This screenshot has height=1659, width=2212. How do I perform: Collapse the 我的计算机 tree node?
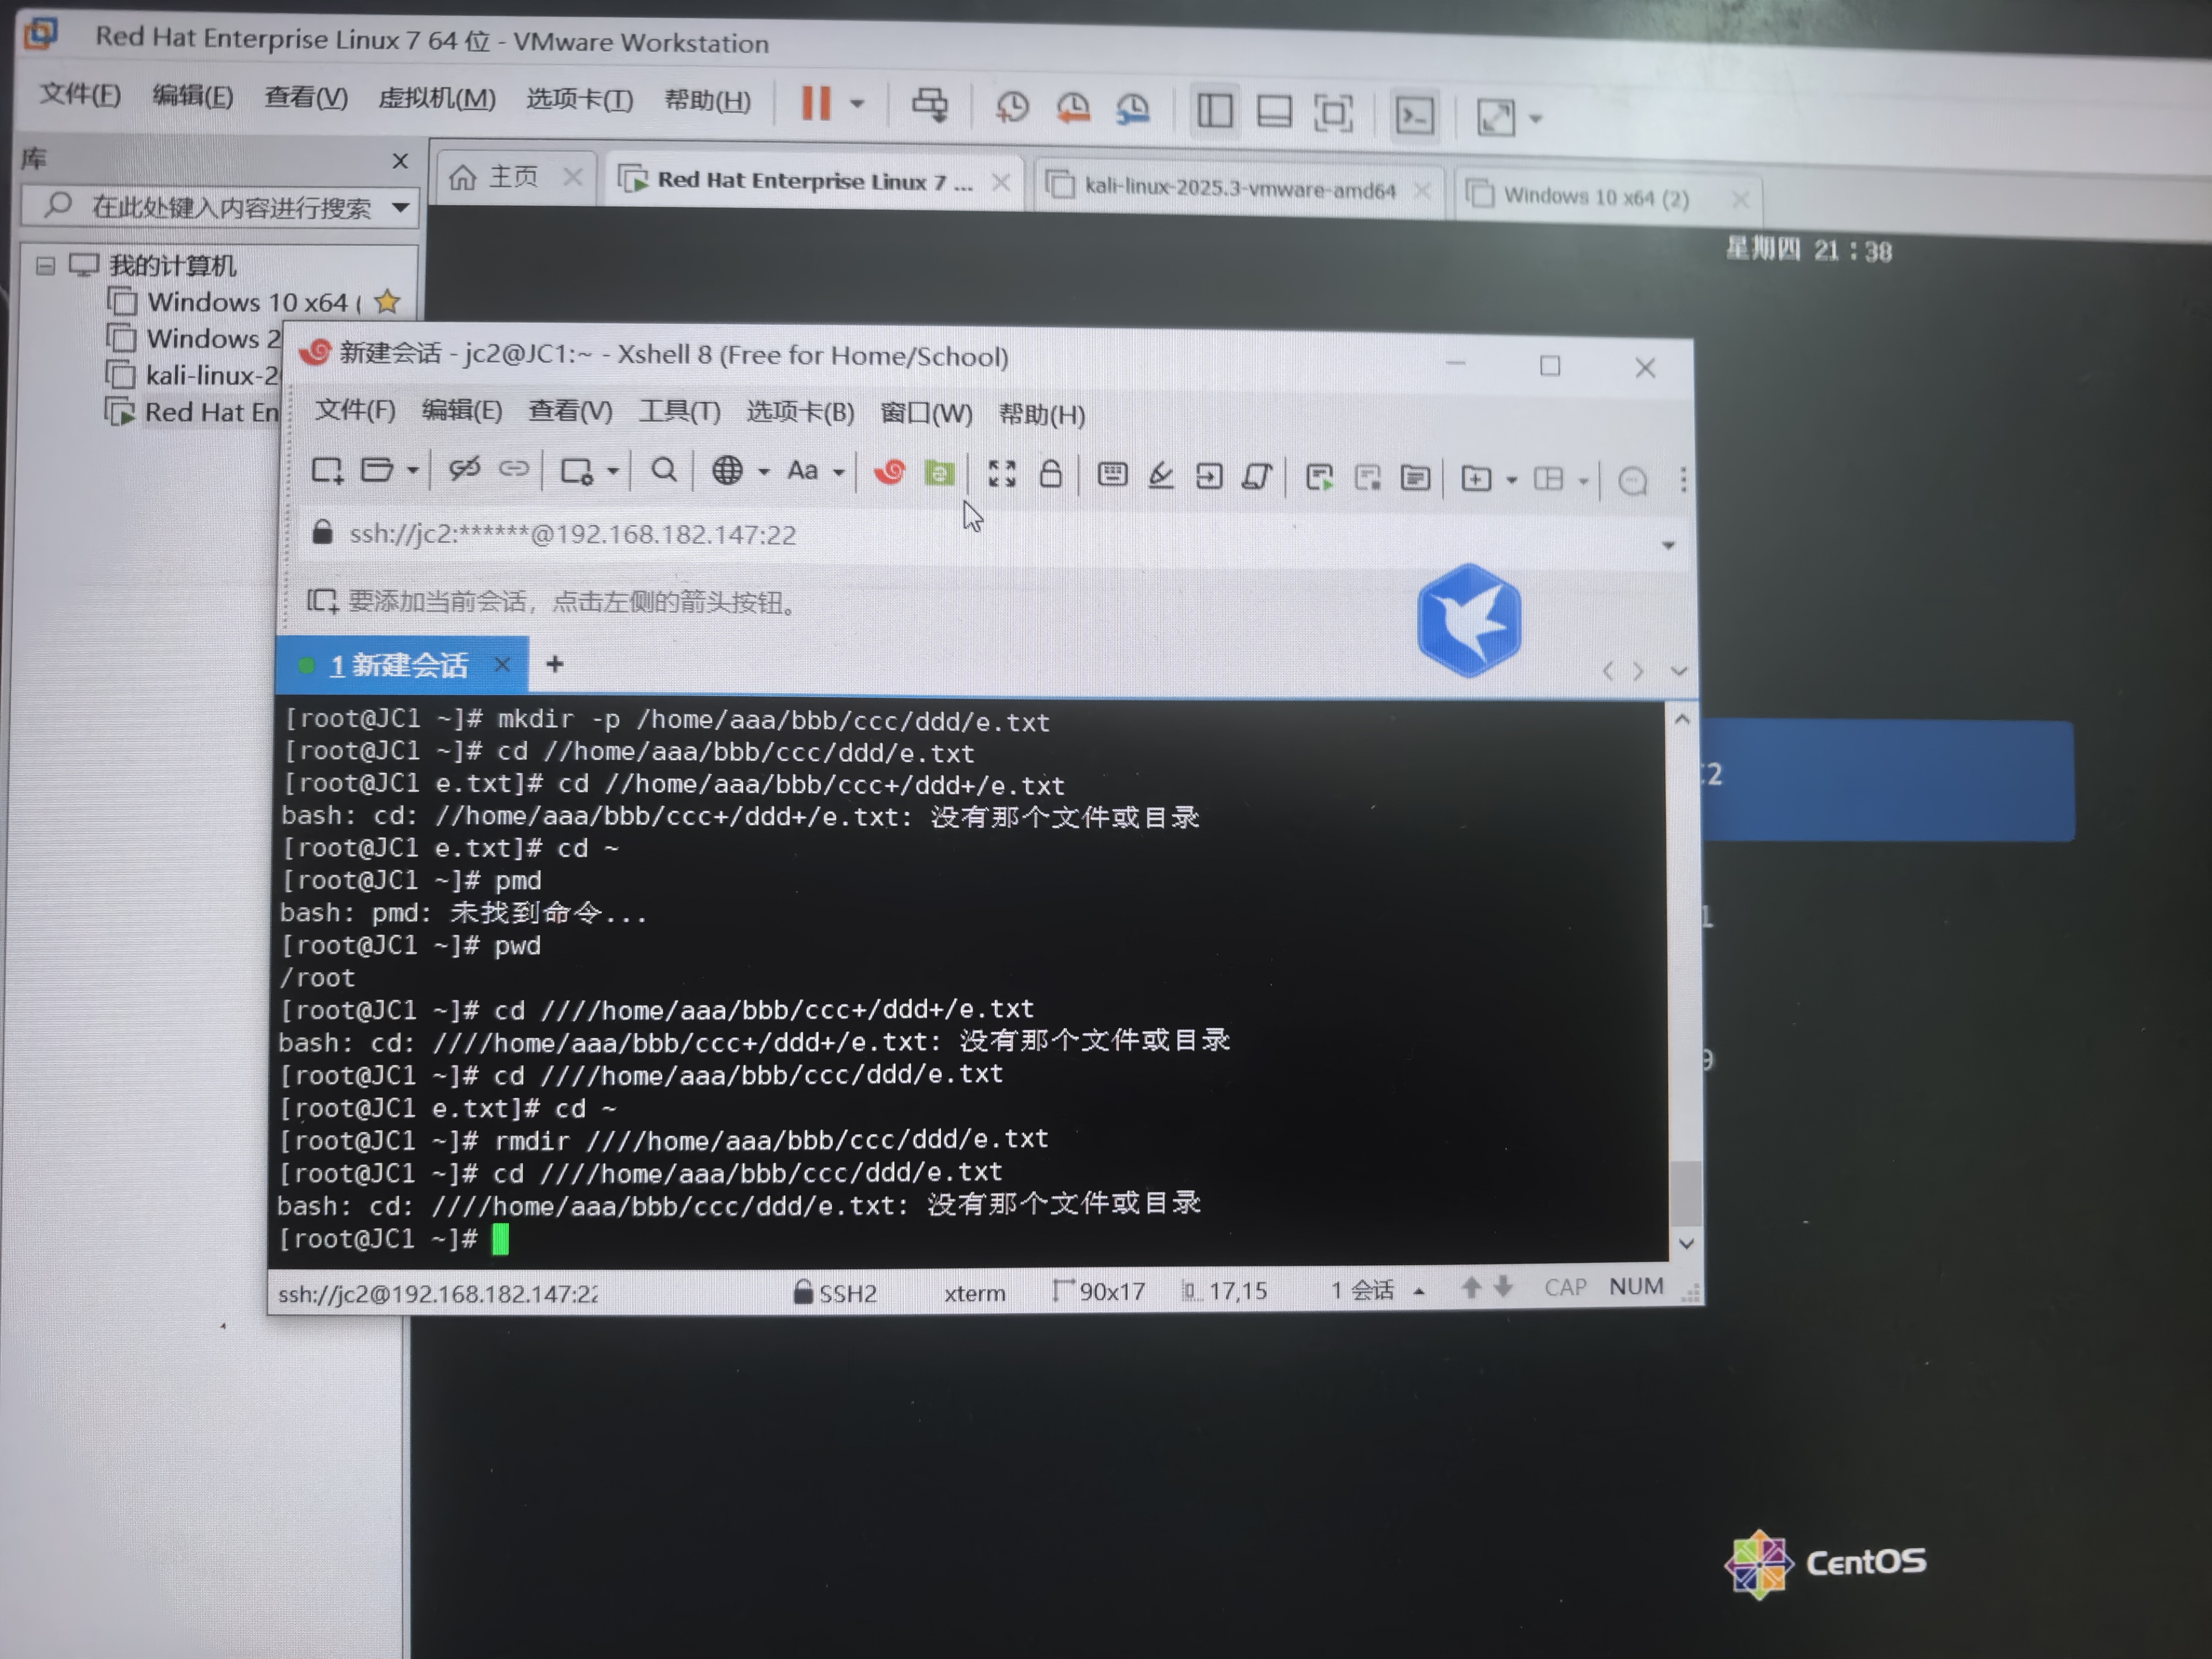[45, 265]
